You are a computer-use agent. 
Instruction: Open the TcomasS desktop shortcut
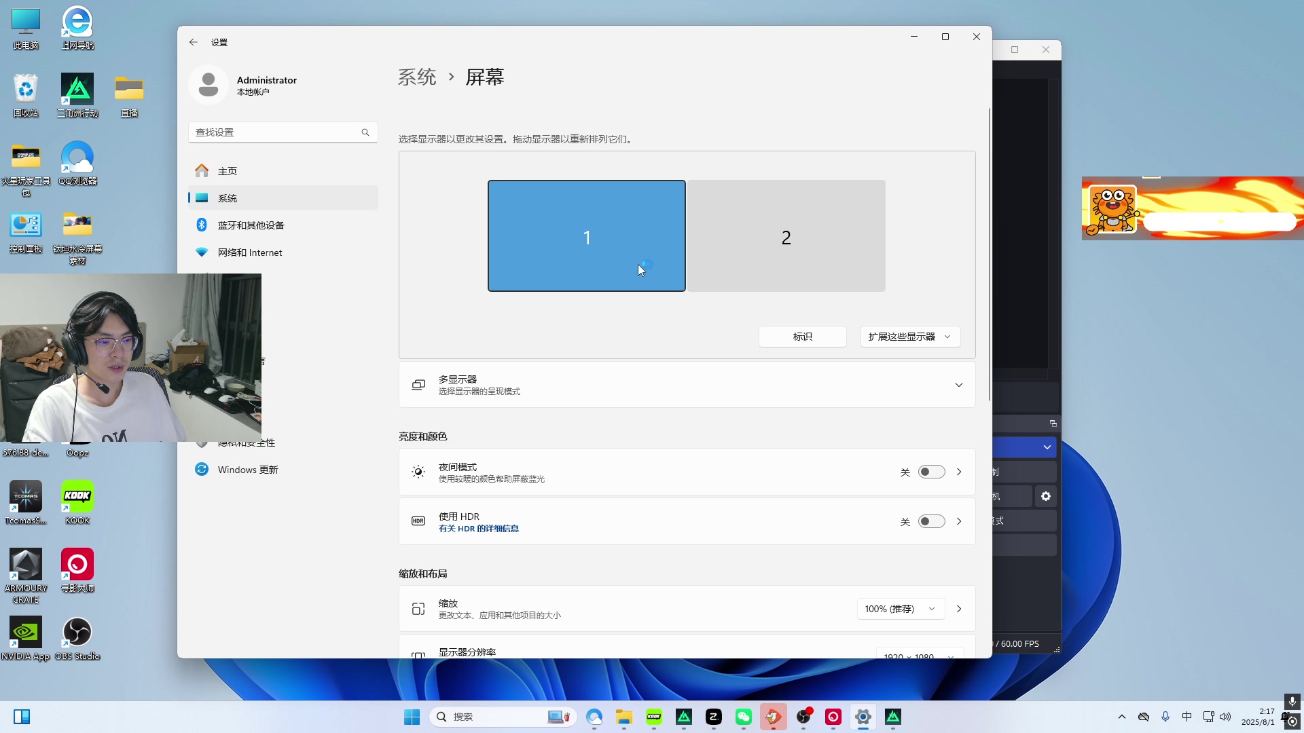tap(26, 503)
